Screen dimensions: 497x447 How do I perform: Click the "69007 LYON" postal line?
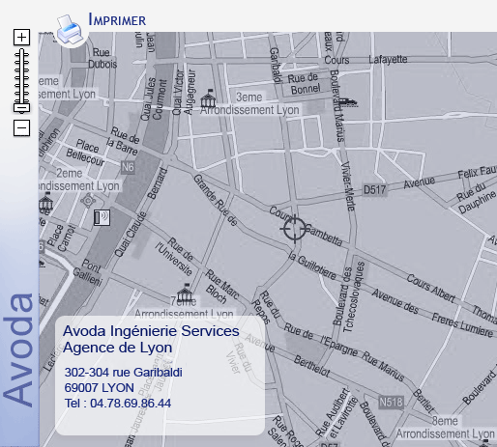click(x=100, y=388)
